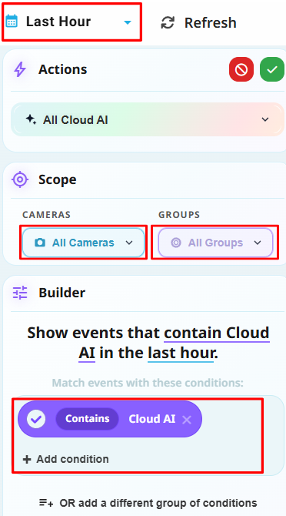The height and width of the screenshot is (516, 286).
Task: Click Add condition
Action: pos(65,459)
